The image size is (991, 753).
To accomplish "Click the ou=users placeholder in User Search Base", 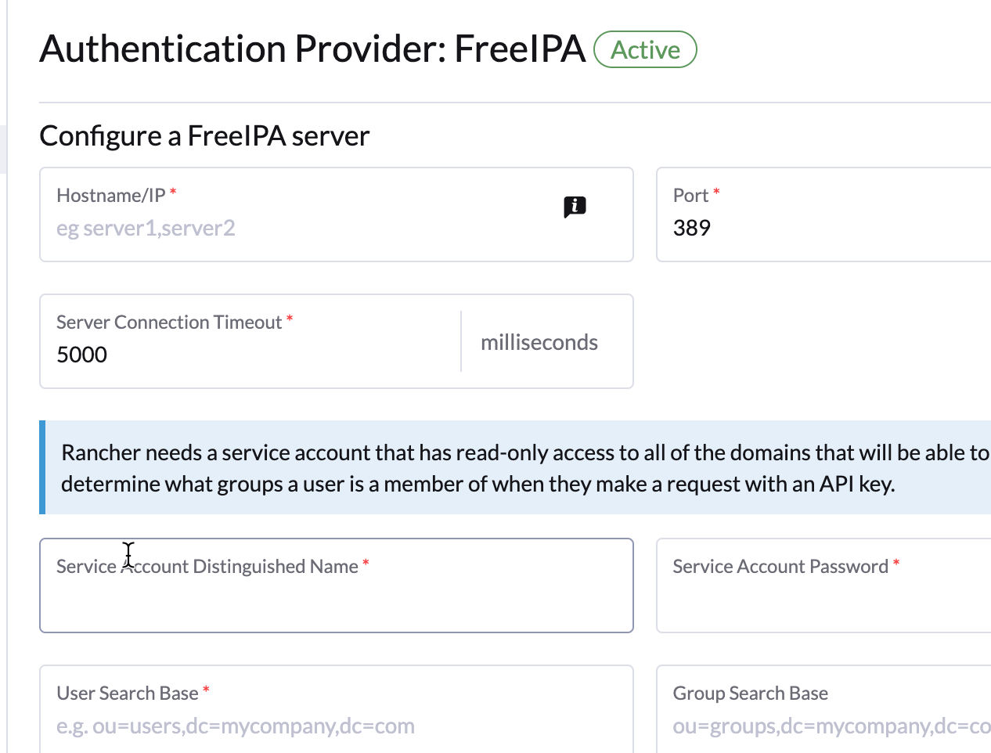I will click(235, 726).
